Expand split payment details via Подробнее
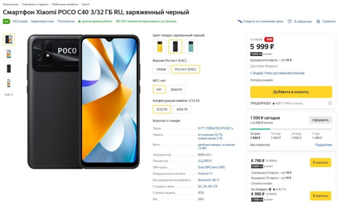Viewport: 342px width, 202px height. tap(323, 145)
